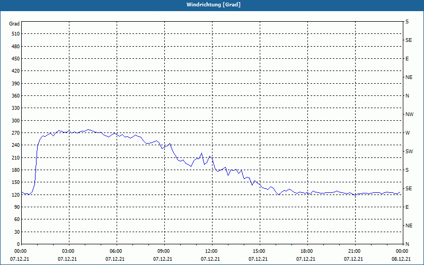Click the 210 degree axis label
This screenshot has width=424, height=265.
(x=16, y=157)
